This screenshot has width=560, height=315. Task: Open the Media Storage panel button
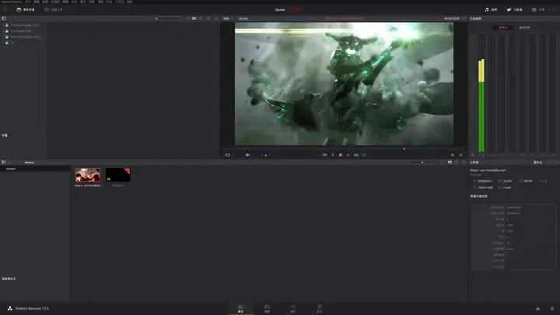(x=26, y=9)
